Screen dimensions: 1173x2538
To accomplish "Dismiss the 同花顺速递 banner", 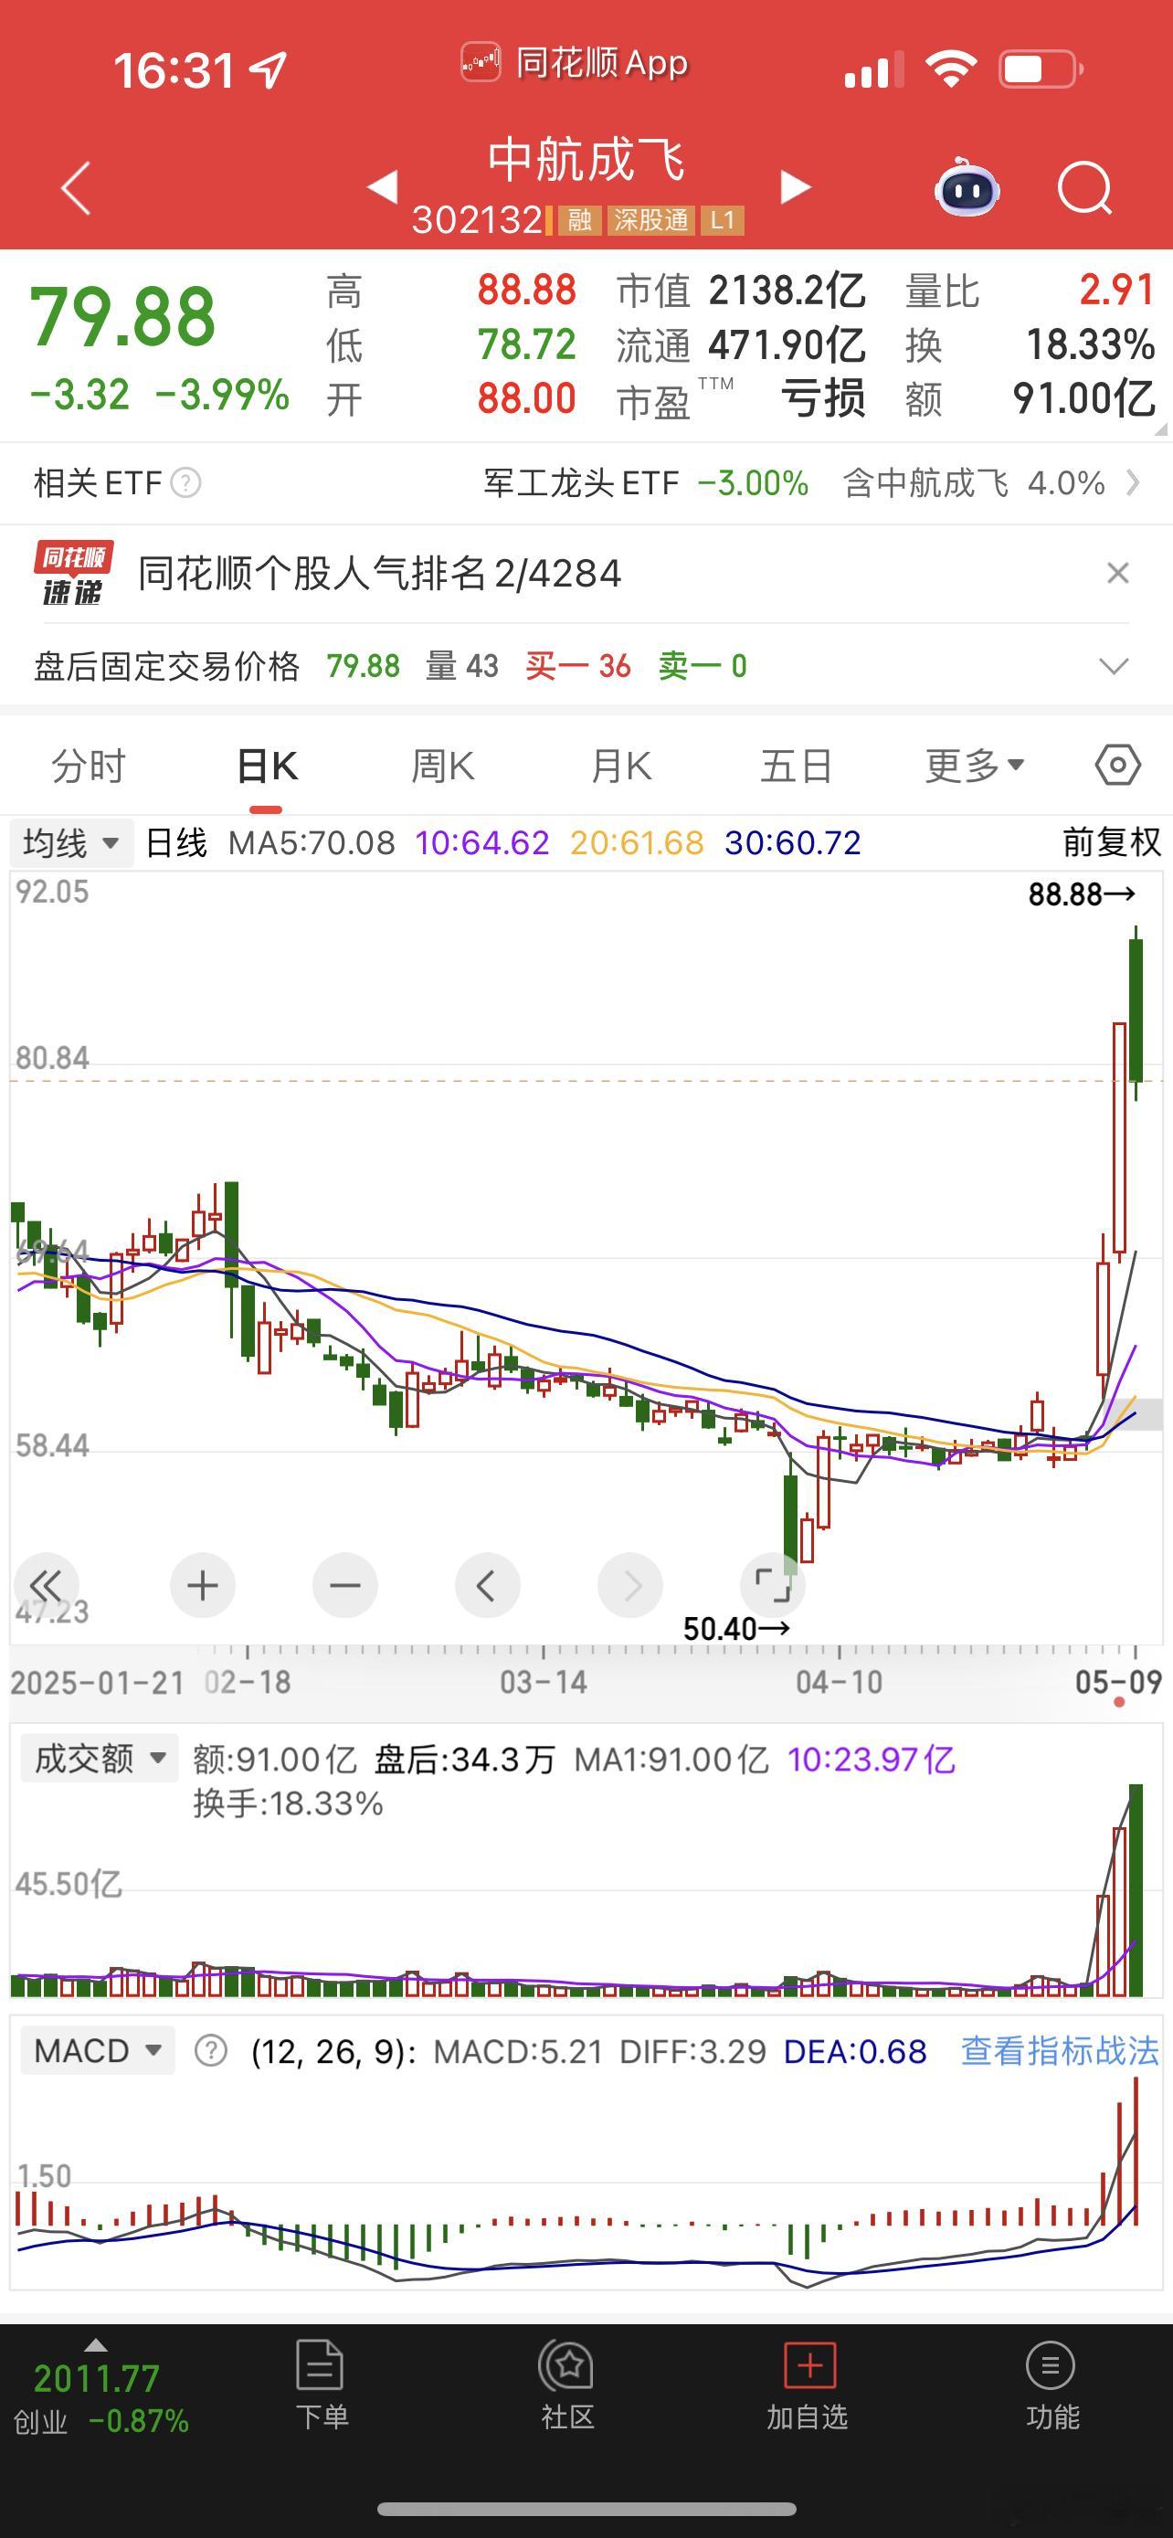I will (1118, 574).
